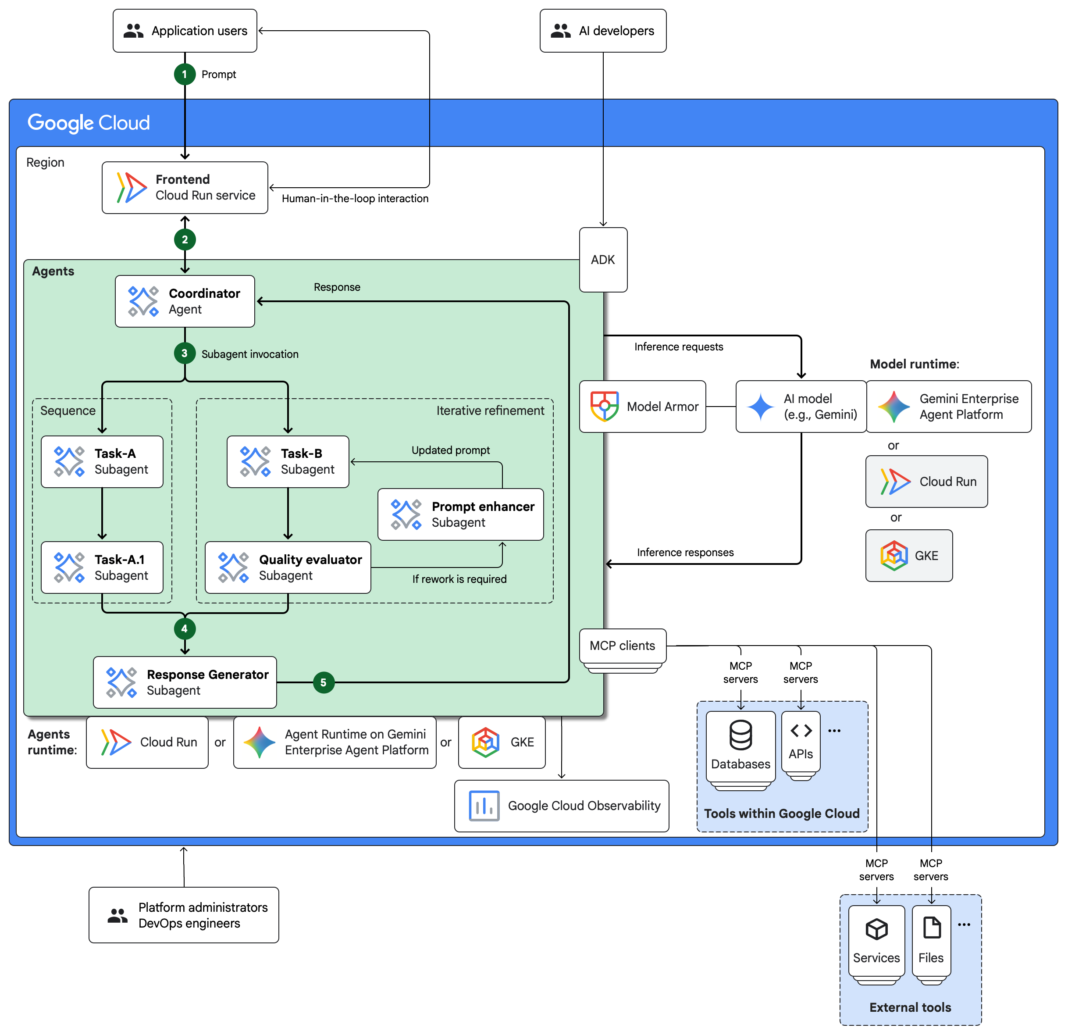Click the If rework is required label
The image size is (1068, 1035).
pyautogui.click(x=459, y=579)
